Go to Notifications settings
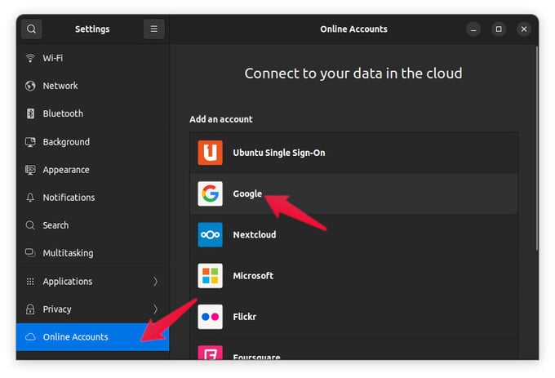Image resolution: width=555 pixels, height=378 pixels. (93, 198)
